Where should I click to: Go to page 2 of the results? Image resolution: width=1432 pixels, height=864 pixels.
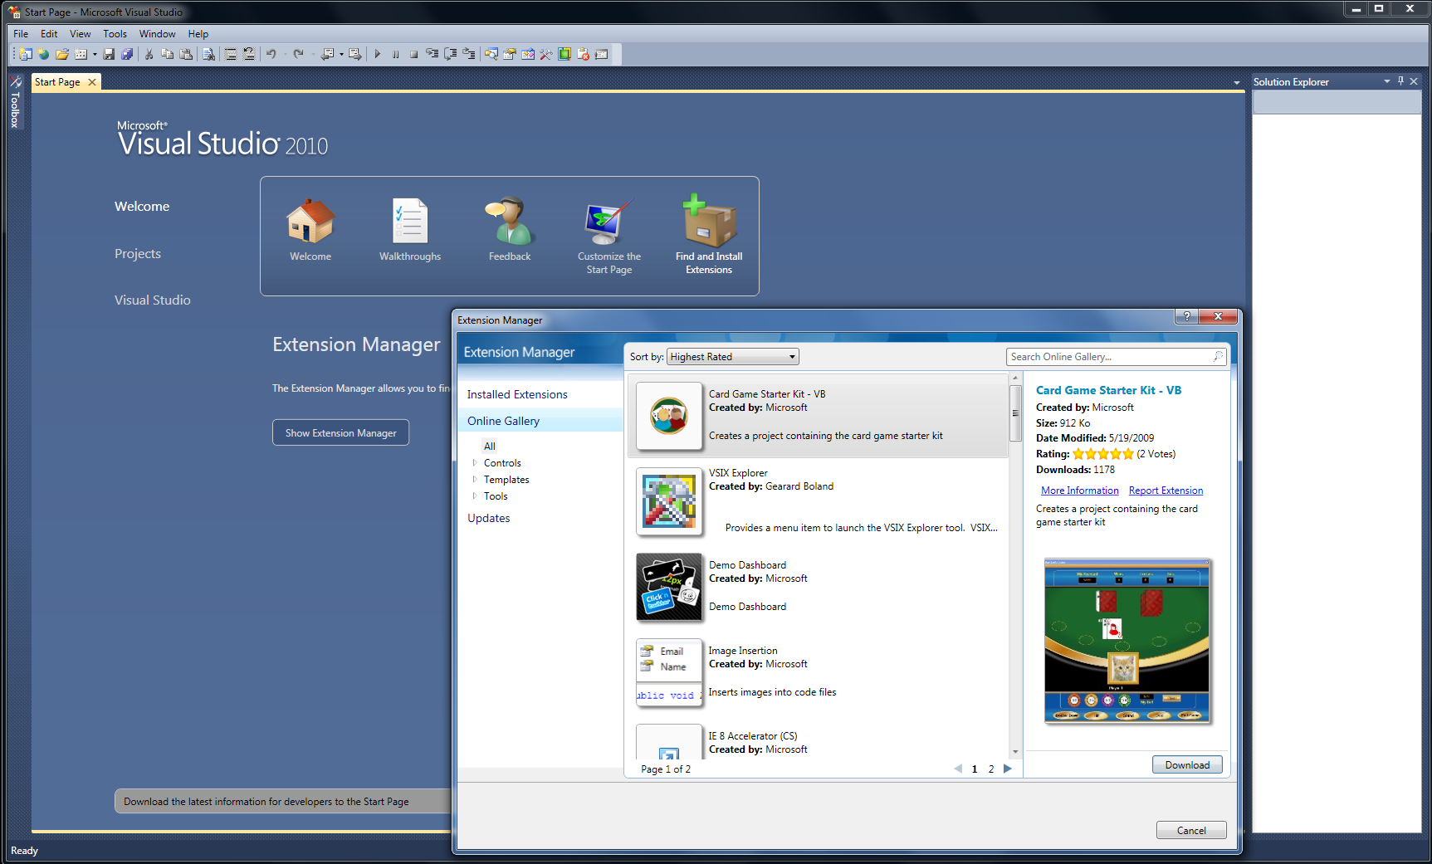[991, 769]
